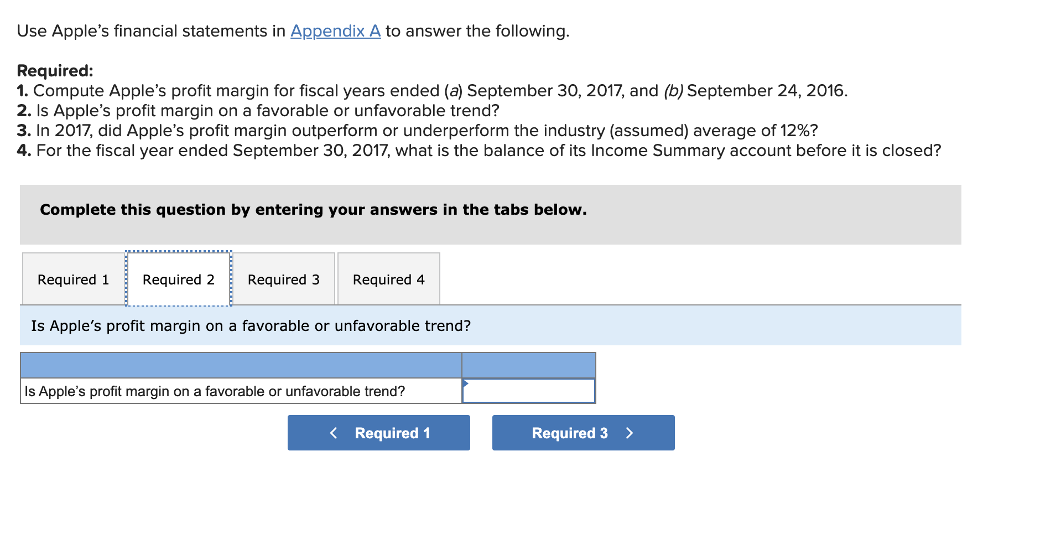This screenshot has width=1061, height=539.
Task: Click the blue flag marker in the answer cell
Action: 466,382
